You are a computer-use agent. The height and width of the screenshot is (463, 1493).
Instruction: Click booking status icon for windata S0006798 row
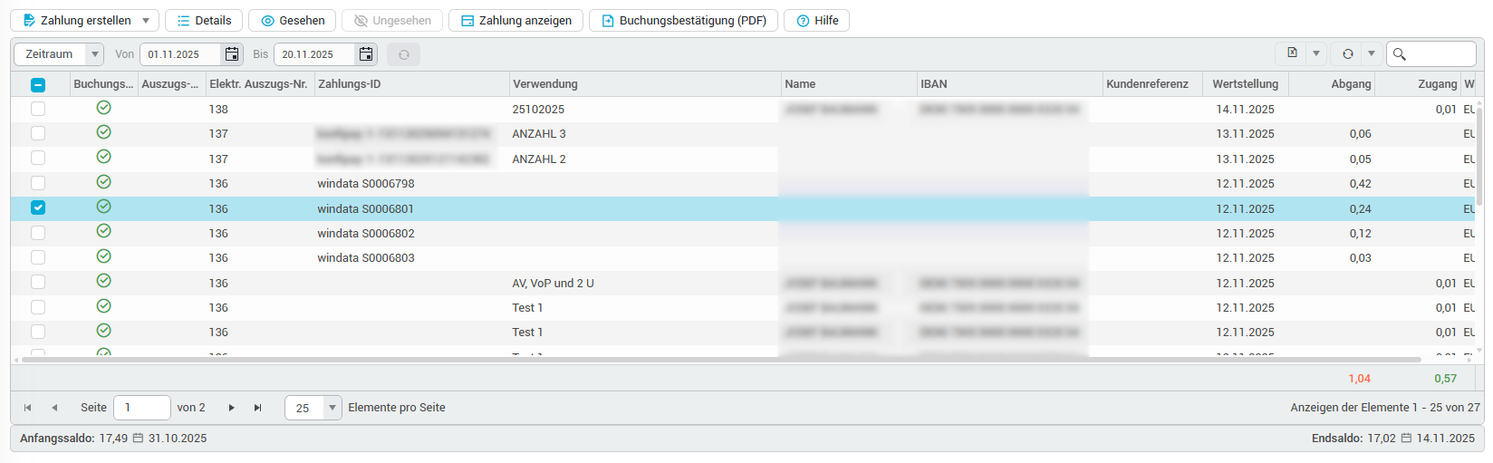104,182
